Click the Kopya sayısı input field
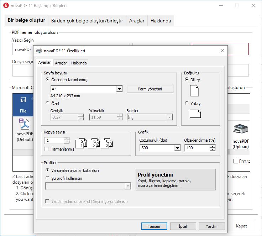This screenshot has width=262, height=236. point(54,140)
